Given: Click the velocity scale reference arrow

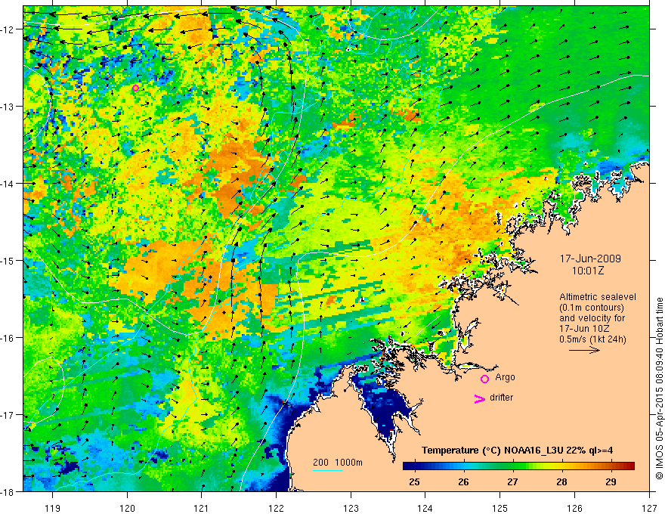Looking at the screenshot, I should pos(584,350).
